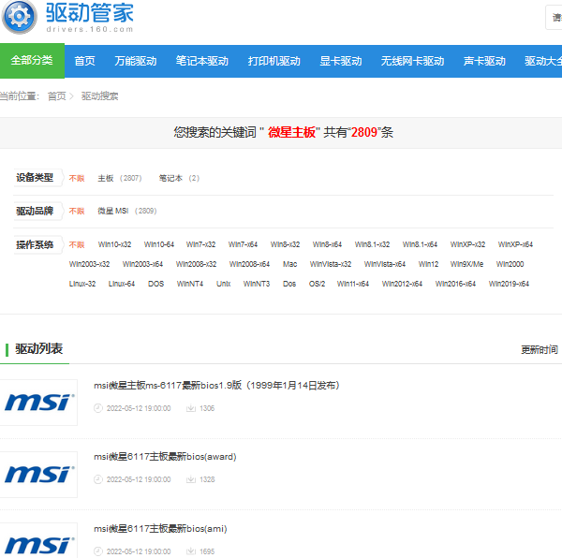The image size is (562, 558).
Task: Filter OS by Win8-x32
Action: point(285,244)
